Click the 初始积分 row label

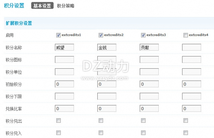click(14, 84)
